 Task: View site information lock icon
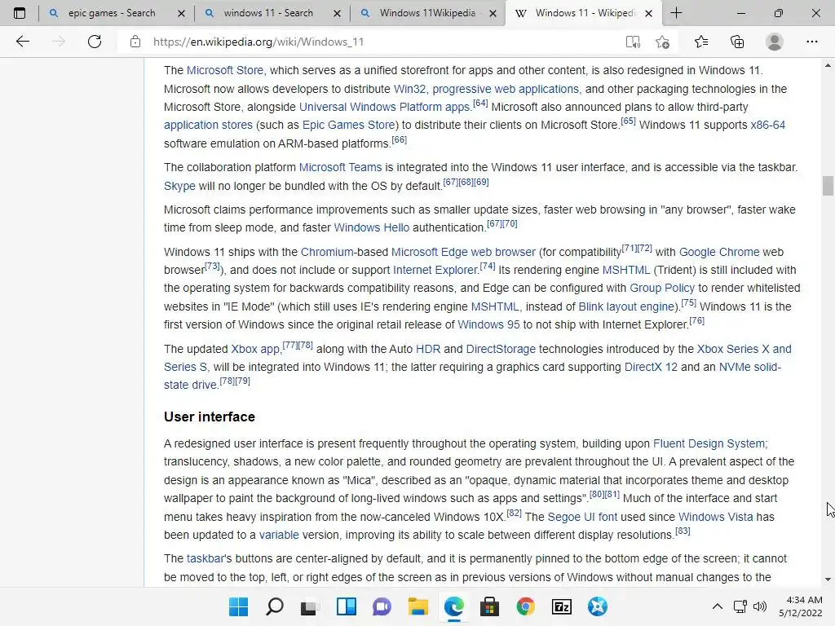pyautogui.click(x=135, y=42)
